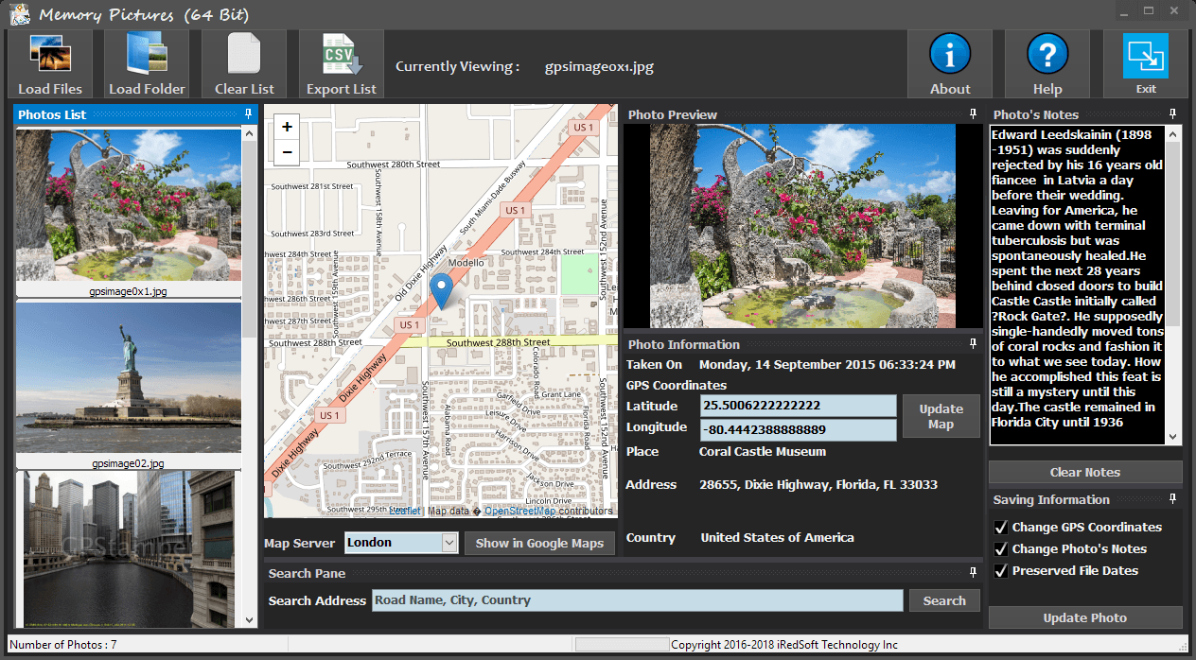Screen dimensions: 1196x660
Task: Pin the Search Pane panel
Action: tap(974, 572)
